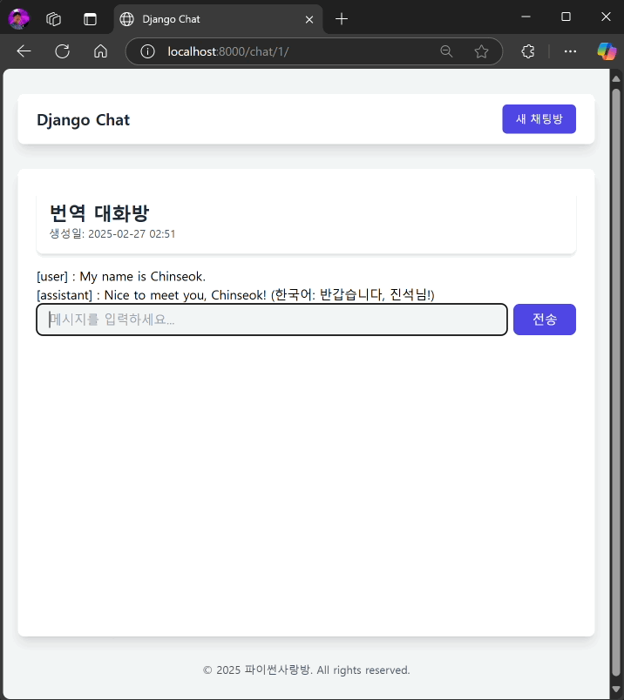This screenshot has height=700, width=624.
Task: Click the Django Chat header title
Action: pyautogui.click(x=83, y=120)
